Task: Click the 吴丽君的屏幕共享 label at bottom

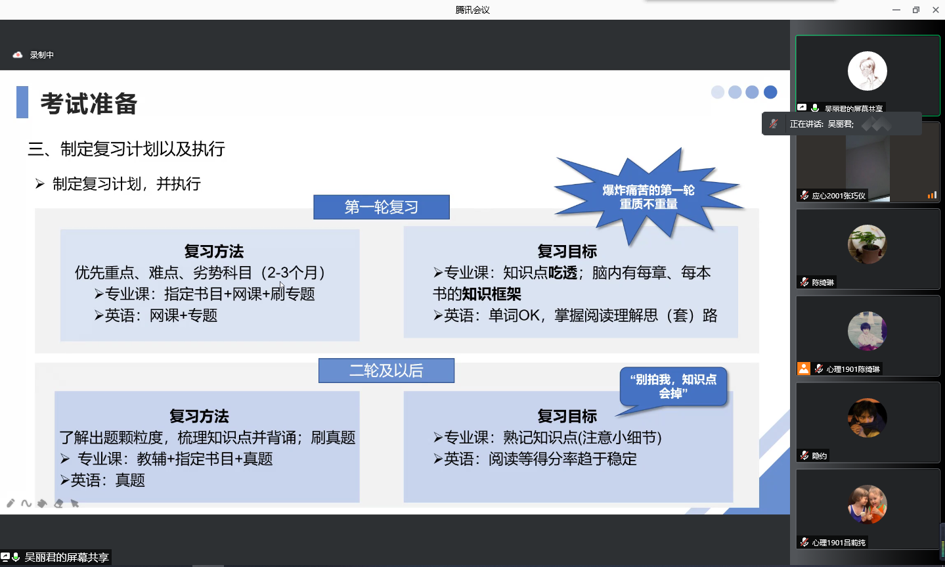Action: point(66,557)
